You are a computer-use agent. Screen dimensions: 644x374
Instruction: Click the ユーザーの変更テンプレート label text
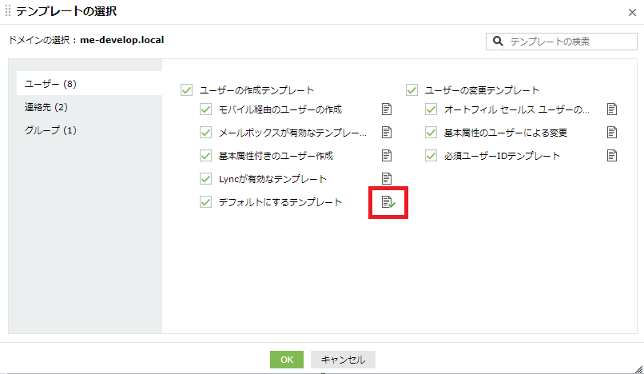tap(482, 90)
